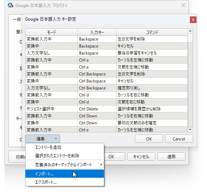Click OK in the properties window
Viewport: 207px width, 196px height.
click(114, 157)
